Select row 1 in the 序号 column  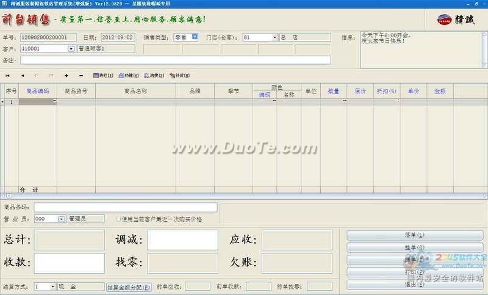coord(12,102)
